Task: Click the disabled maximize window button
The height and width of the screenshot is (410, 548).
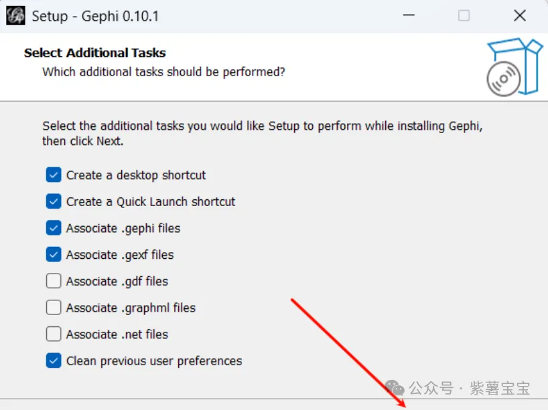Action: (464, 15)
